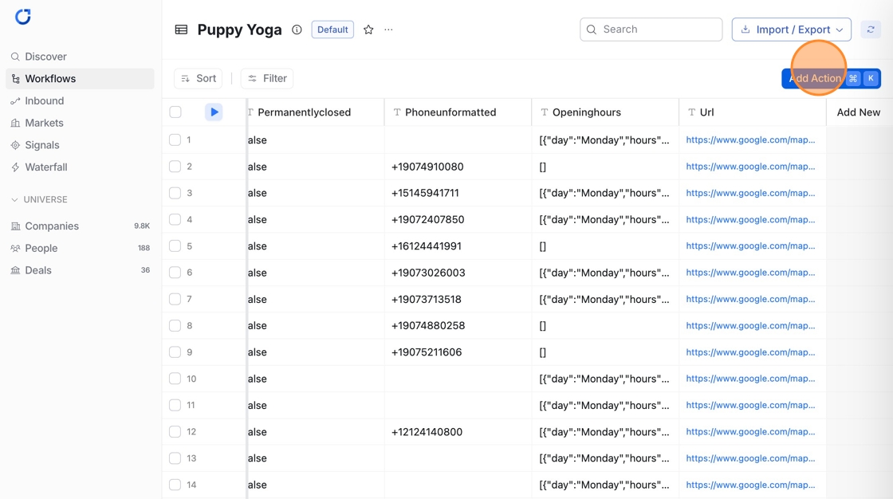Screen dimensions: 893x499
Task: Select row 1 checkbox
Action: point(175,140)
